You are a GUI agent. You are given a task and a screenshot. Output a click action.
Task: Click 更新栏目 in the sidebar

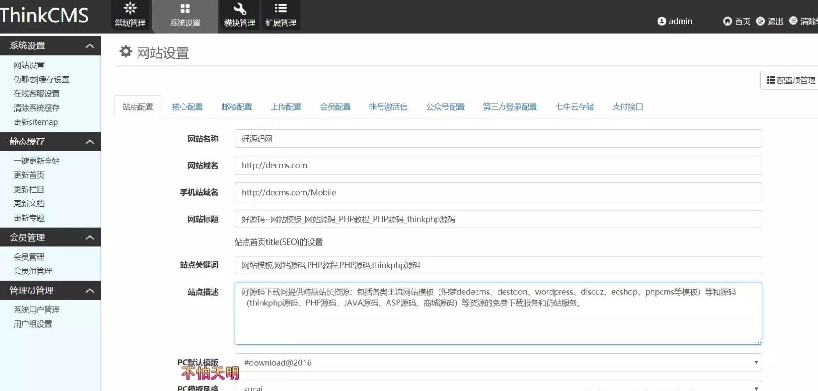click(29, 189)
